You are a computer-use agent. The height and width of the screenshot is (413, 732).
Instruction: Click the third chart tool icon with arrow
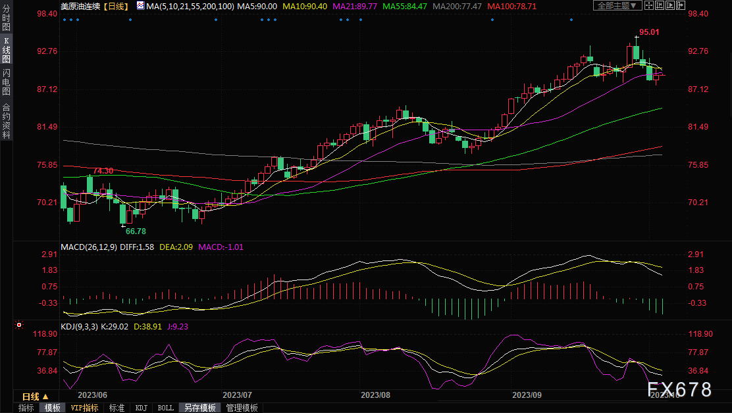coord(672,5)
